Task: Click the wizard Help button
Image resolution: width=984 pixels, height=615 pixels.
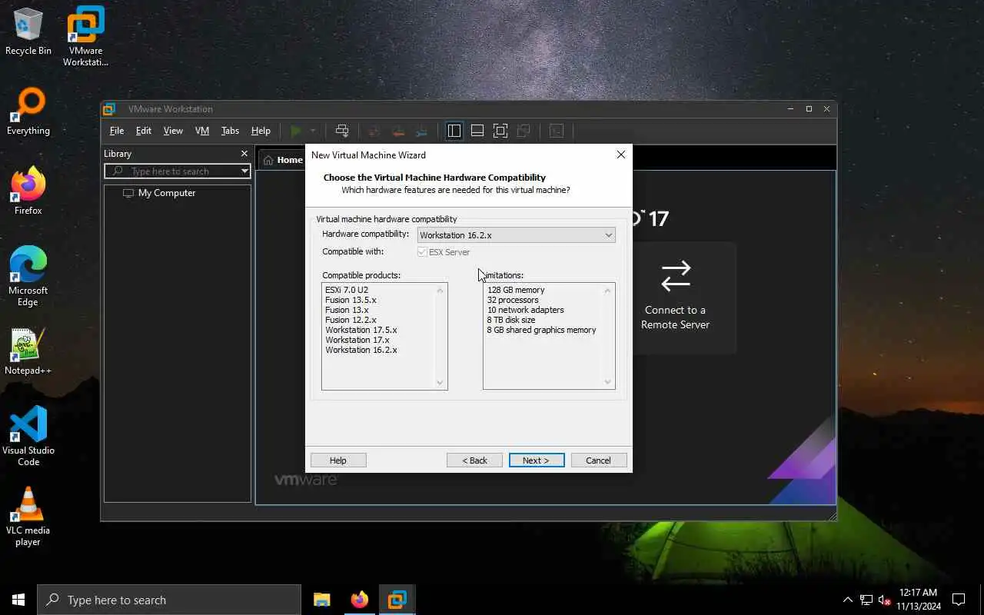Action: click(x=338, y=460)
